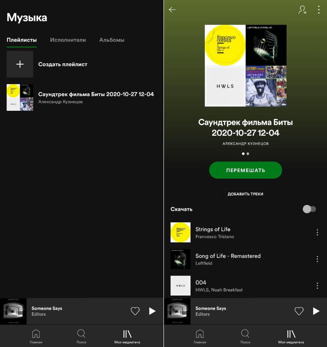Open Поиск in right screen
This screenshot has height=347, width=327.
tap(245, 336)
